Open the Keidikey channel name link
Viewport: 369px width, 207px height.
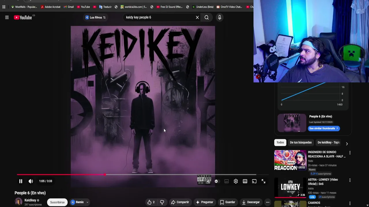coord(30,200)
